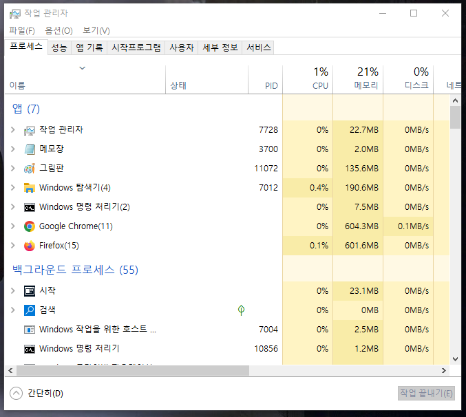Switch to the 시작프로그램 tab
The width and height of the screenshot is (466, 417).
click(136, 47)
